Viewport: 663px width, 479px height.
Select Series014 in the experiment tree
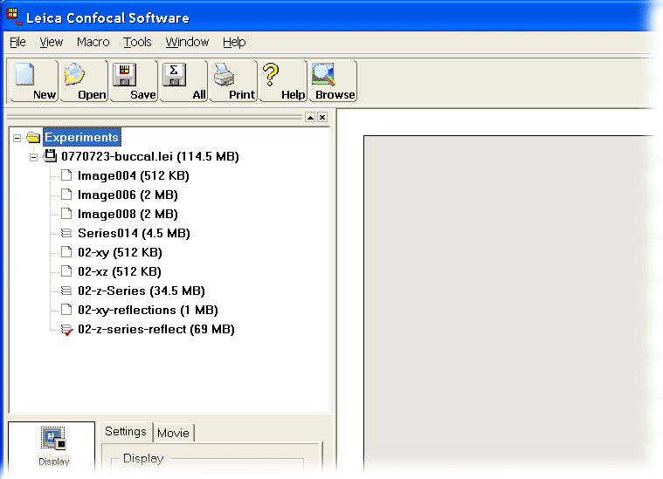pyautogui.click(x=133, y=234)
